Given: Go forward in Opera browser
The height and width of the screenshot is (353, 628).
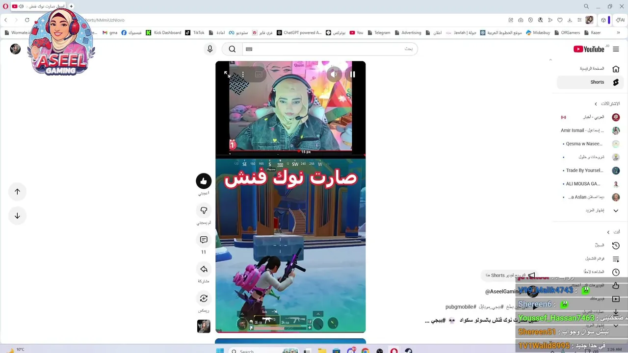Looking at the screenshot, I should pyautogui.click(x=16, y=20).
